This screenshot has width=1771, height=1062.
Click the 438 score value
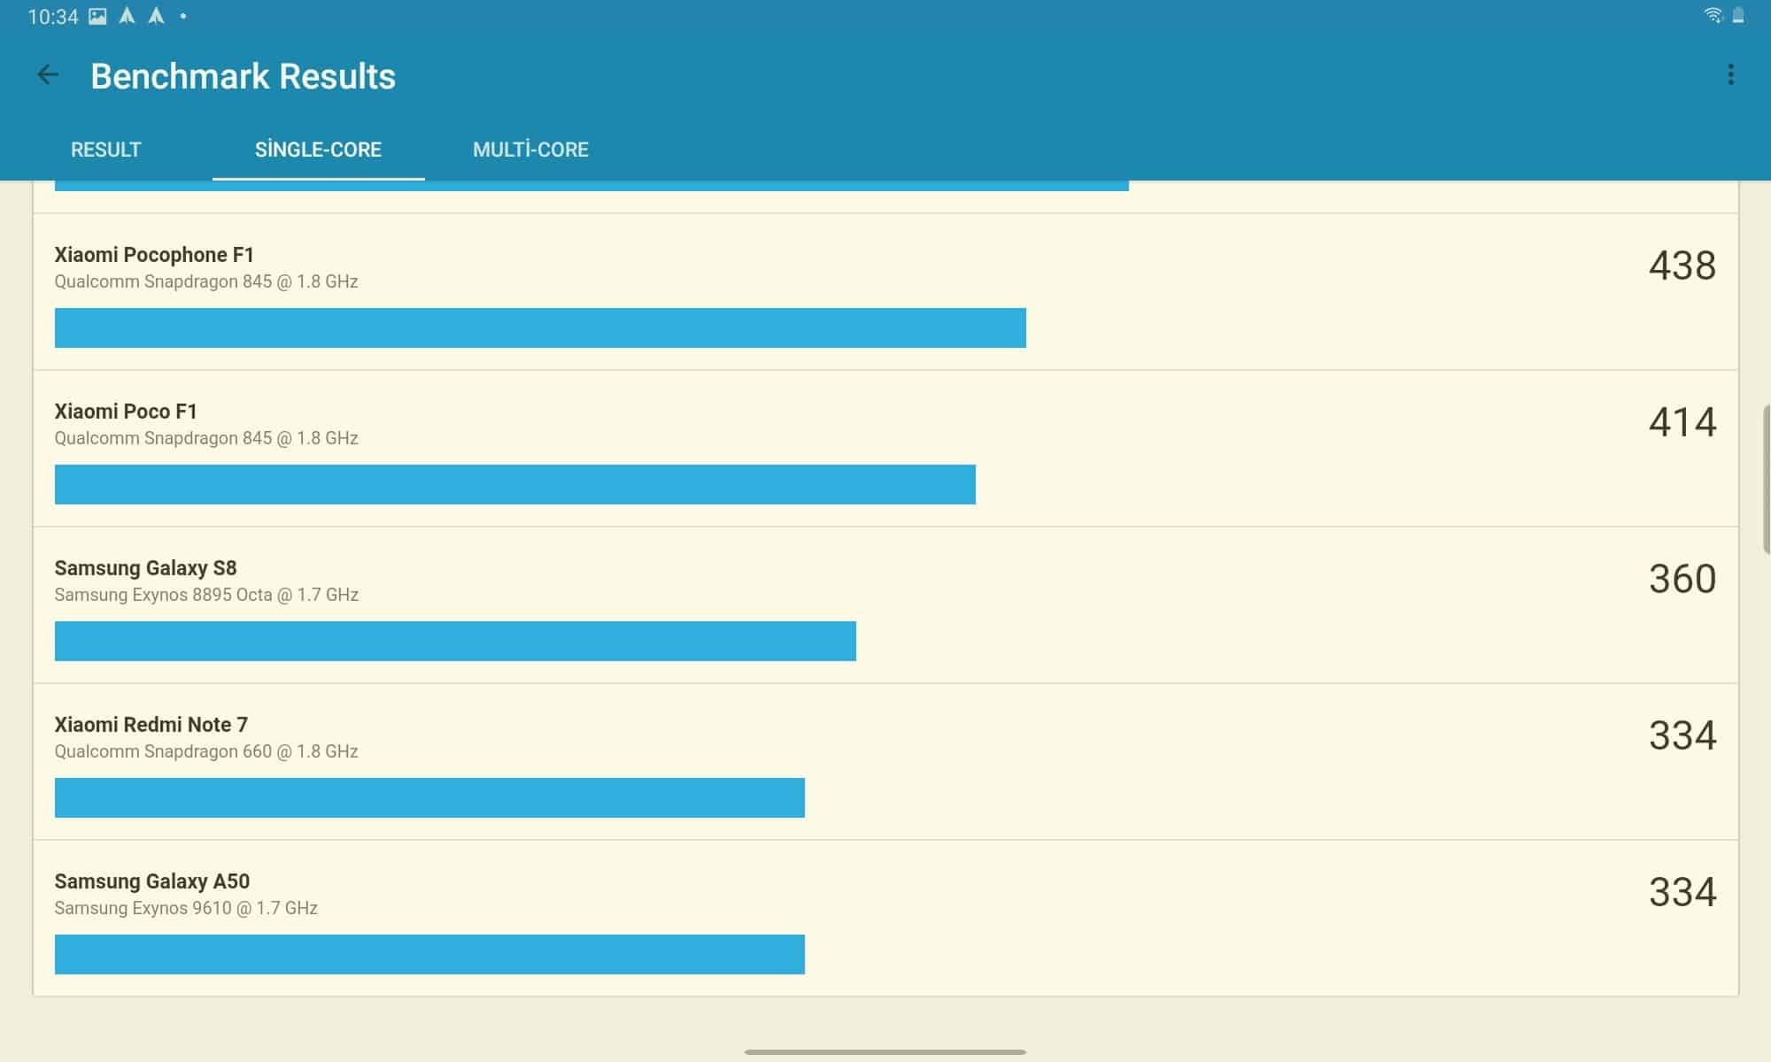tap(1682, 265)
